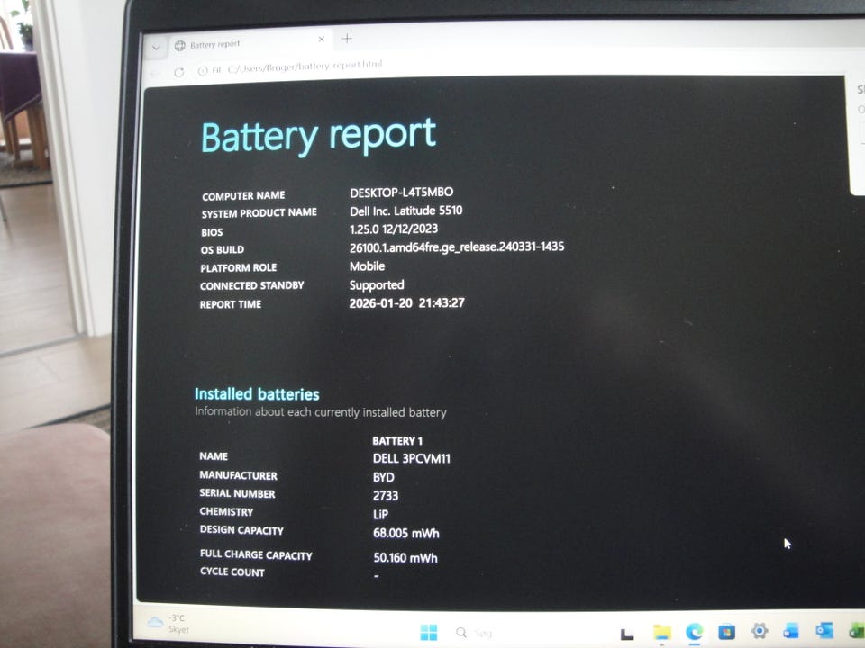Open a new browser tab
The height and width of the screenshot is (648, 865).
[x=346, y=38]
